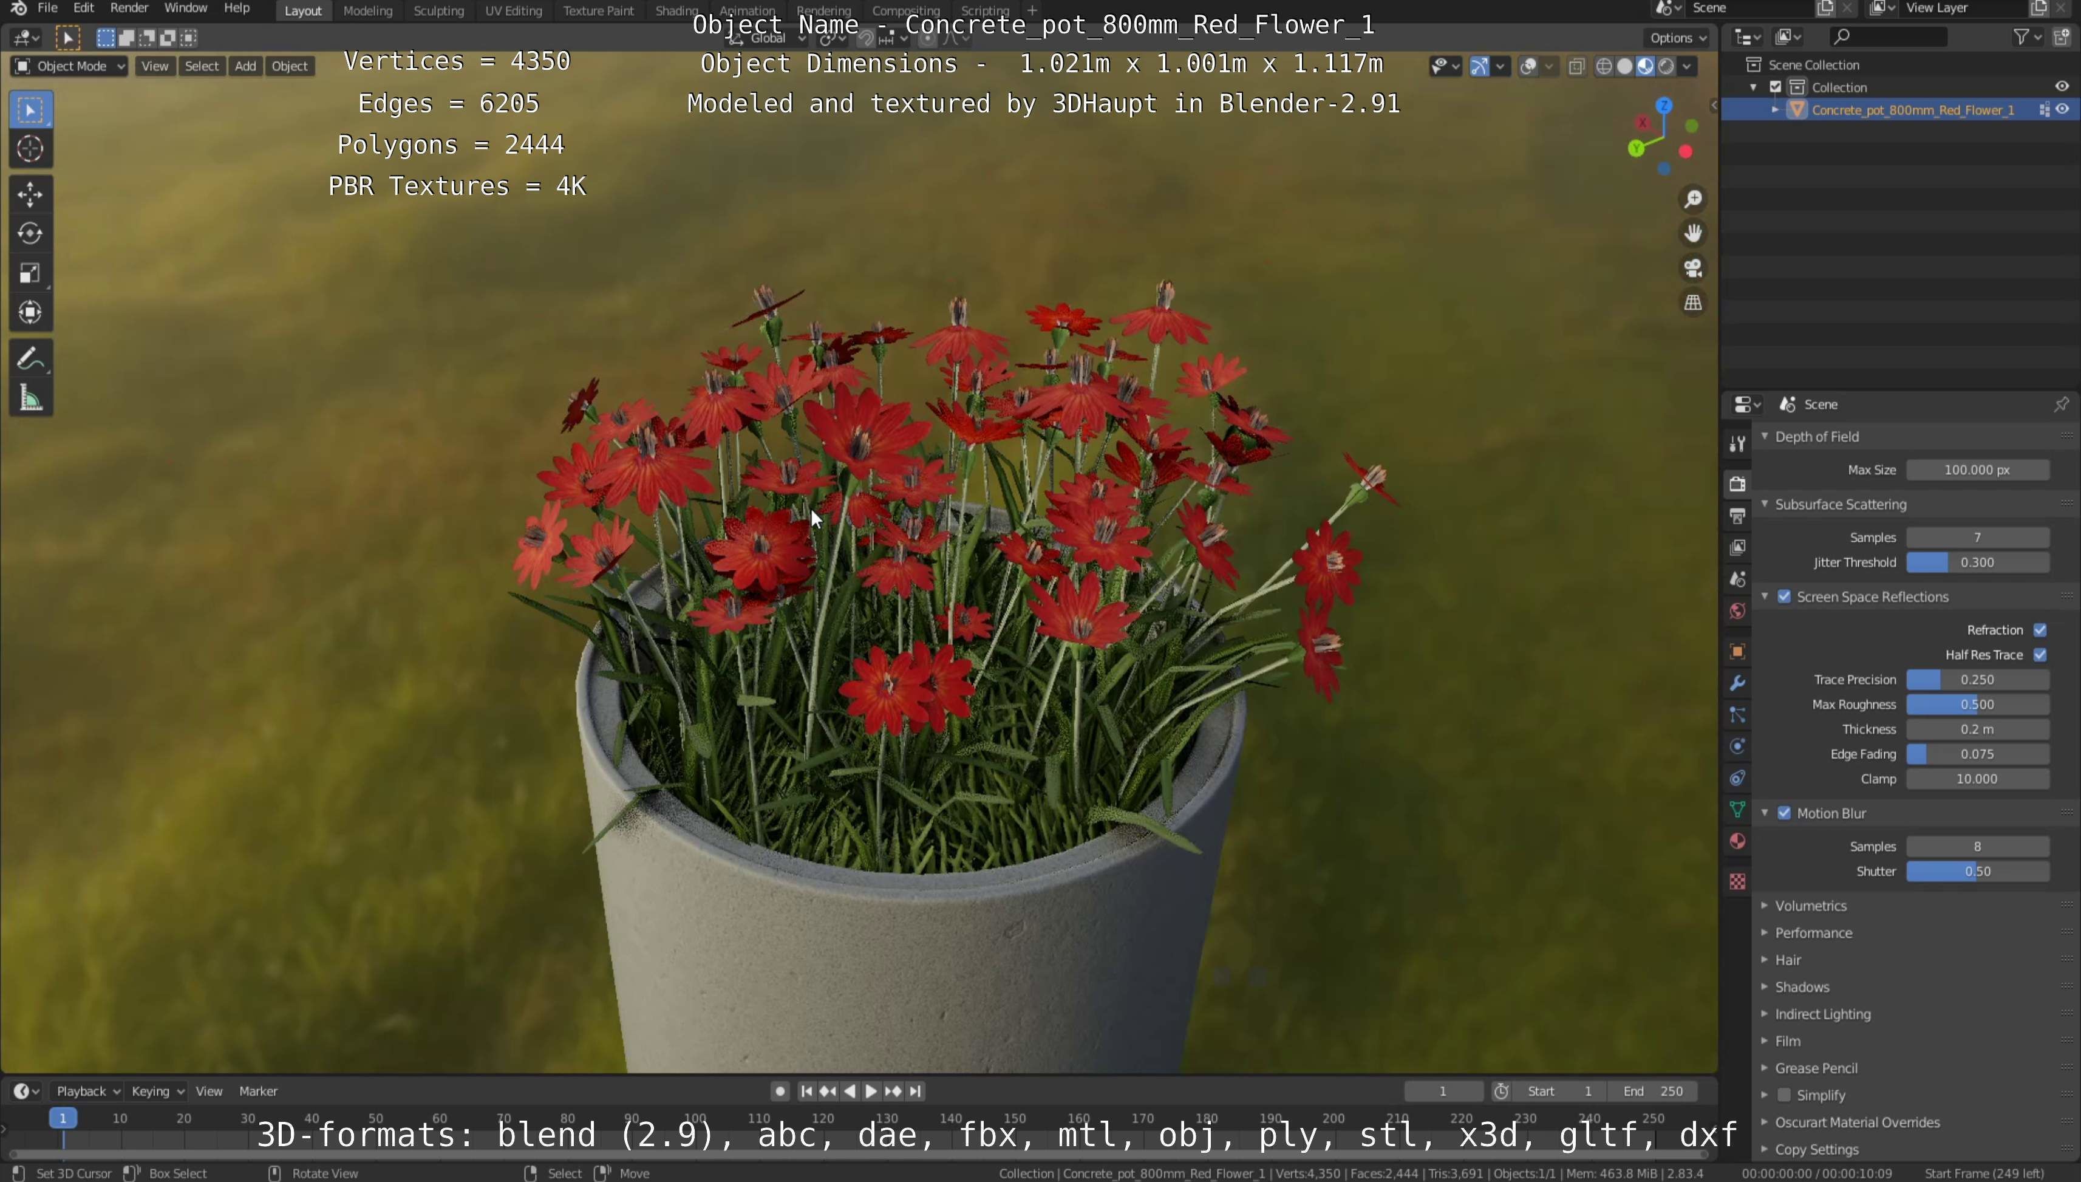Select the Rotate tool
The image size is (2081, 1182).
click(x=30, y=234)
